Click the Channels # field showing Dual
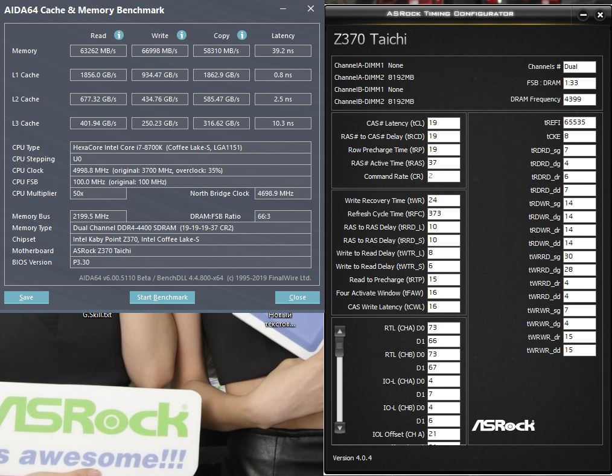 click(x=579, y=67)
